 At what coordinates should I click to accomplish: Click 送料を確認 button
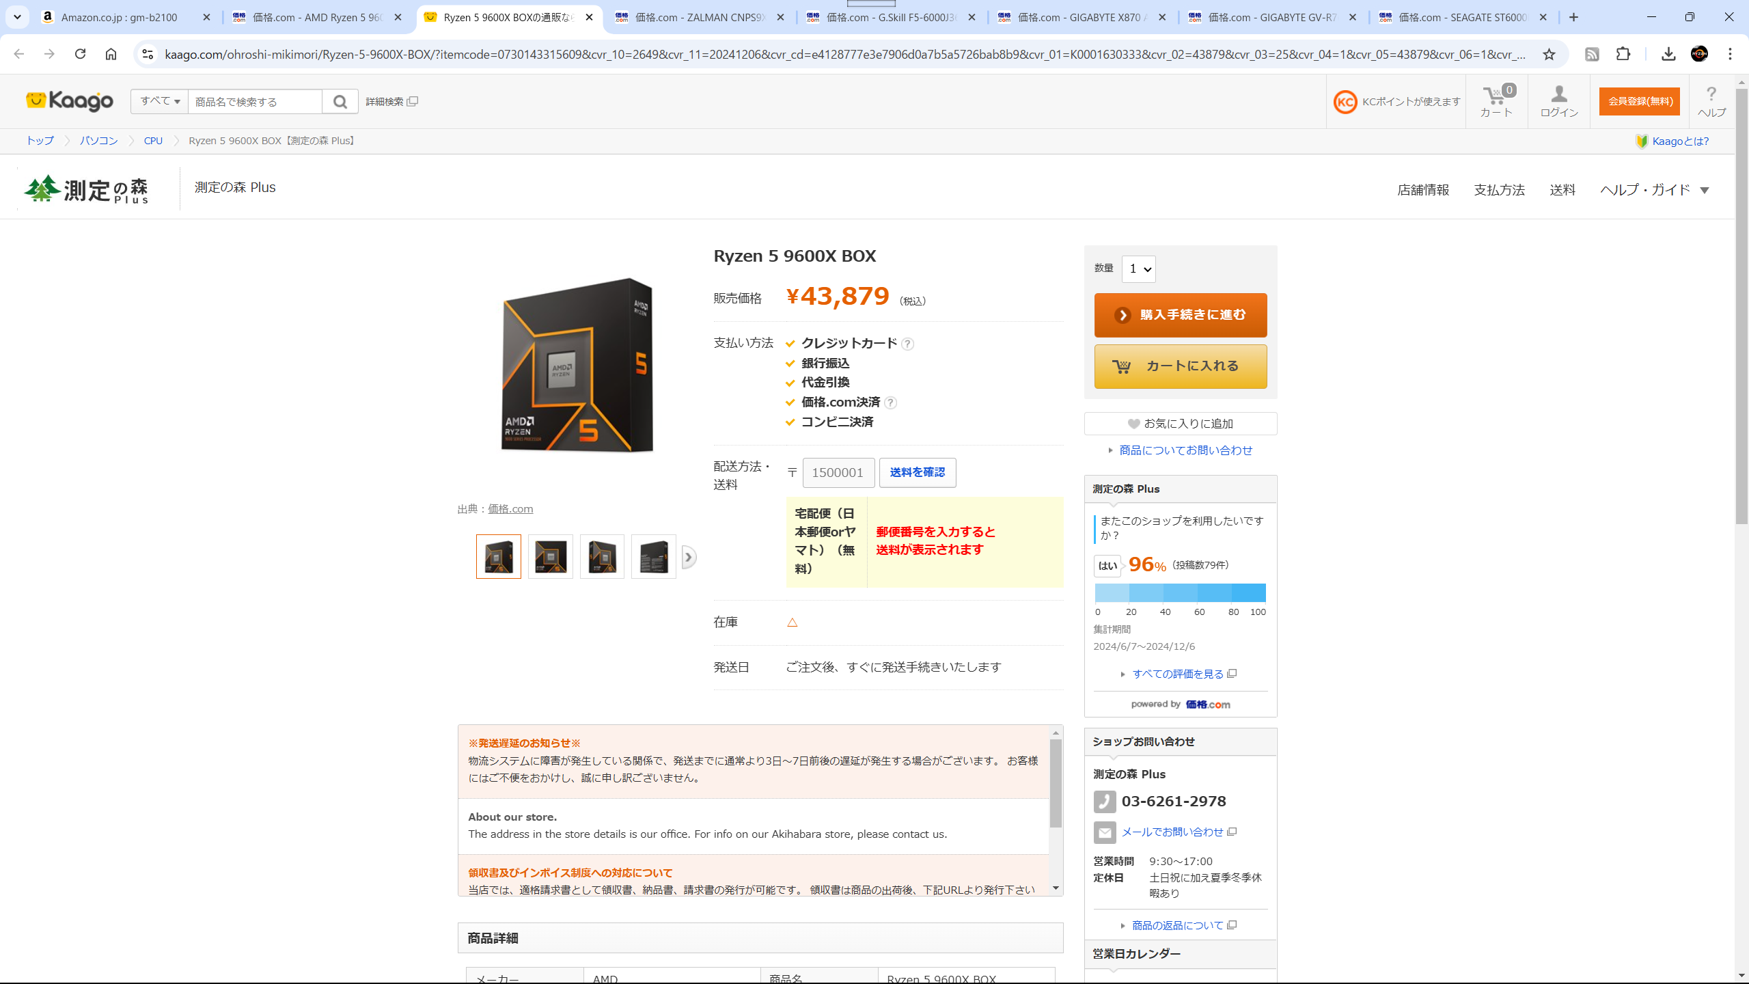tap(918, 473)
